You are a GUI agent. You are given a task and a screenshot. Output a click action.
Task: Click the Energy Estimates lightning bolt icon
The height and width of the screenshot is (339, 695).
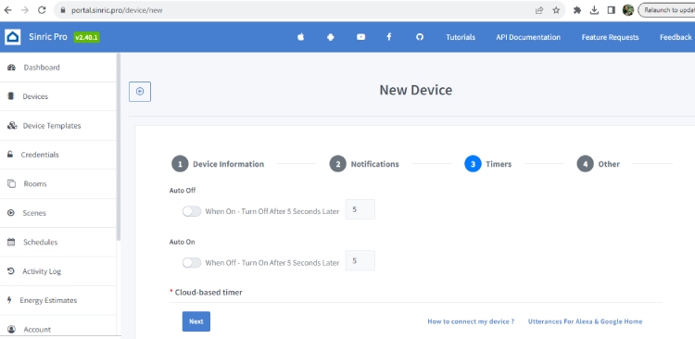pyautogui.click(x=10, y=300)
